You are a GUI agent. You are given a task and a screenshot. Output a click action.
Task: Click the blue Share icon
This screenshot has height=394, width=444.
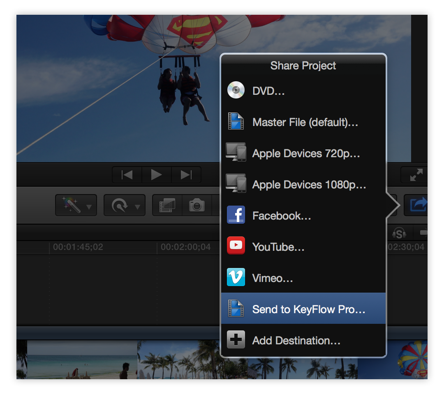pyautogui.click(x=419, y=205)
